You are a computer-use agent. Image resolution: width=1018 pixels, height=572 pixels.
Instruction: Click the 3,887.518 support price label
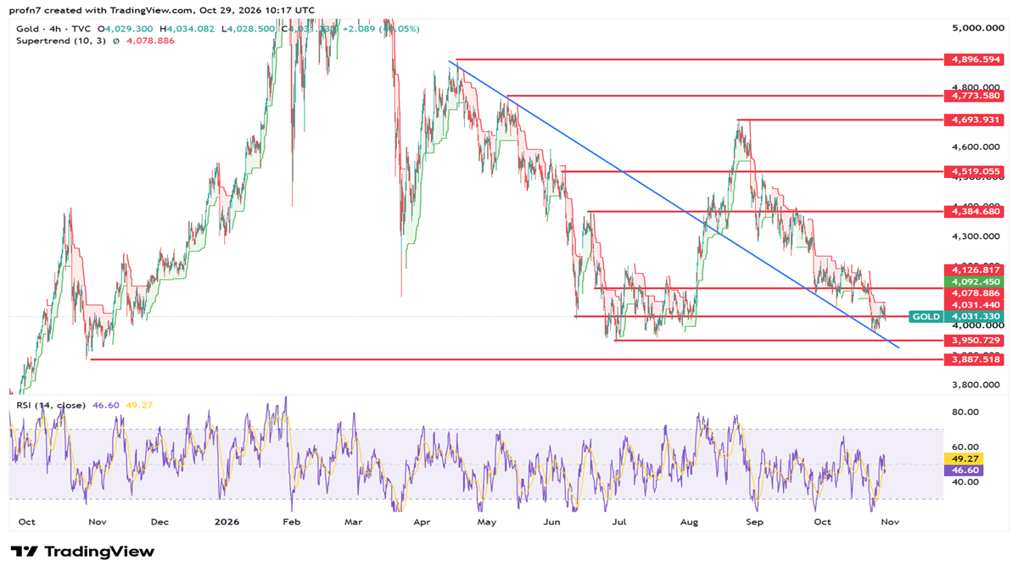pos(974,359)
